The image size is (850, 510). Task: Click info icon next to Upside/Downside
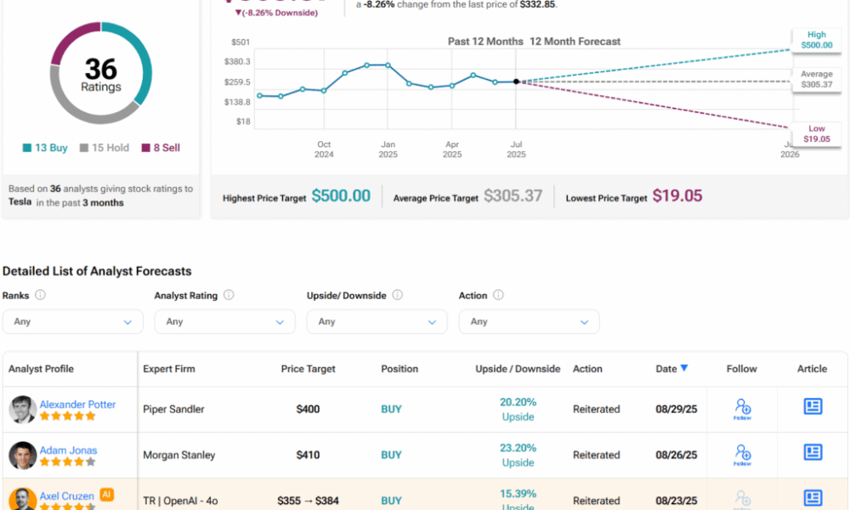pyautogui.click(x=397, y=295)
